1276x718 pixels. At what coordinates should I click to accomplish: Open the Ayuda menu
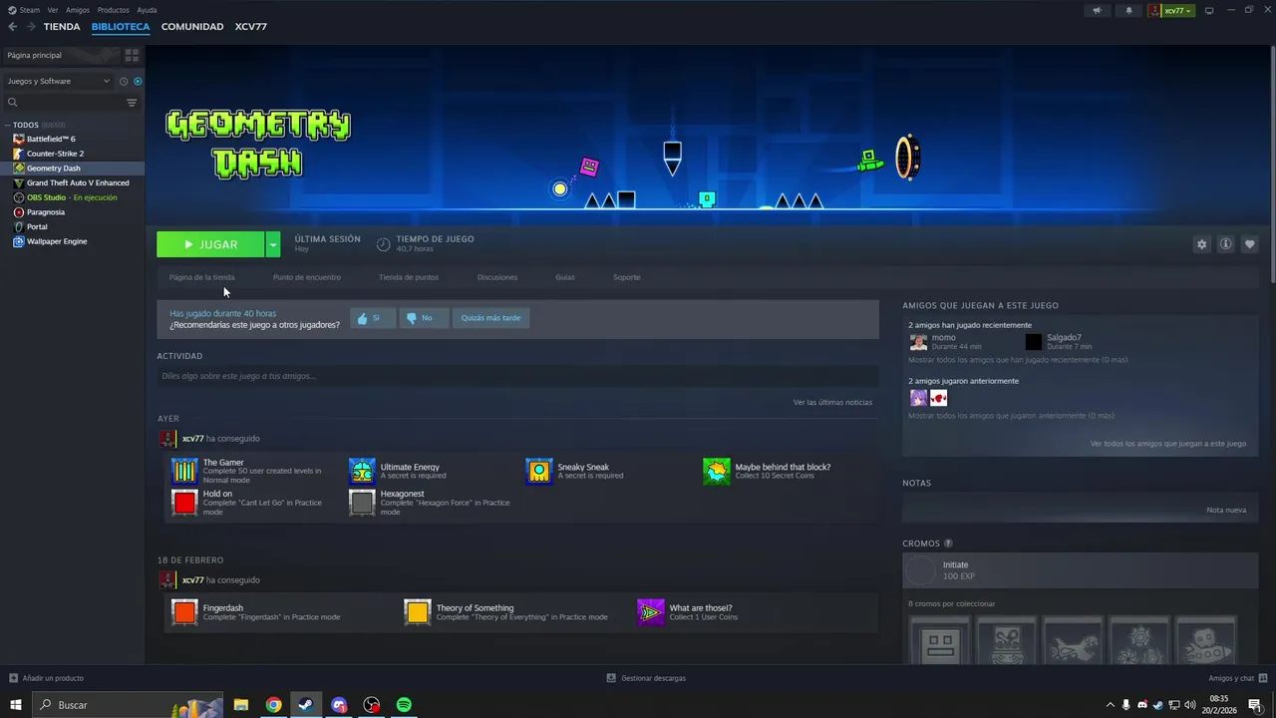pyautogui.click(x=147, y=10)
